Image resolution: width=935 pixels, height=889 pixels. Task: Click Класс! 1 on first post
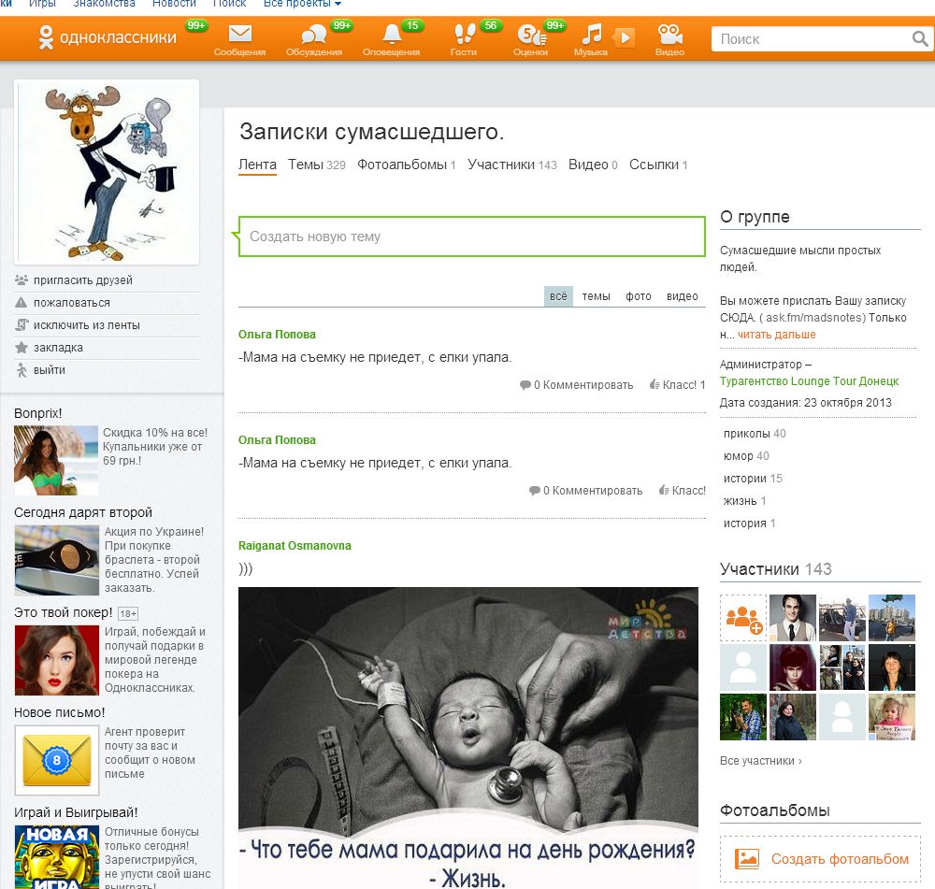[677, 385]
